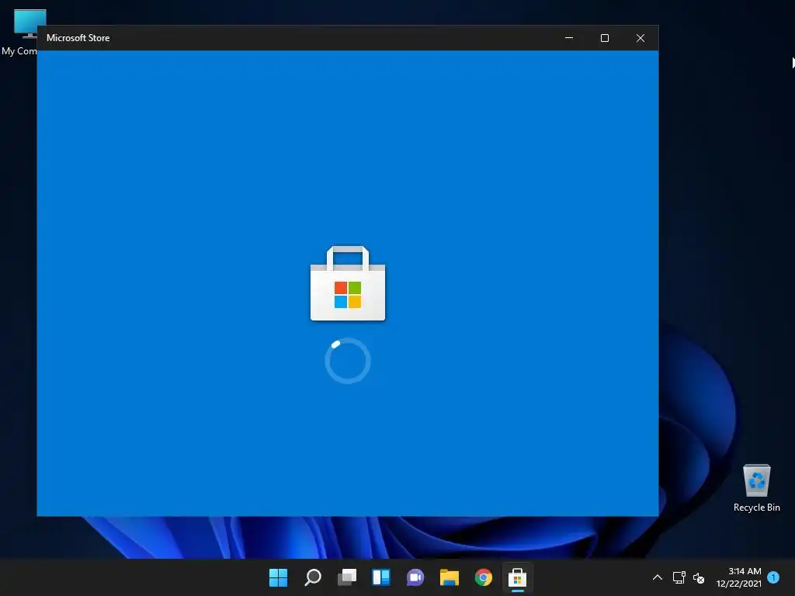Close the Microsoft Store window
795x596 pixels.
[641, 38]
